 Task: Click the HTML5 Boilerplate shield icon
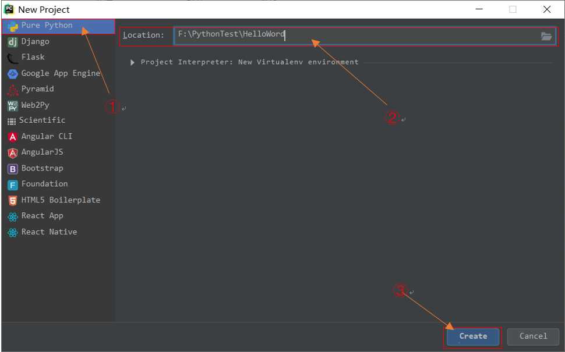pos(13,201)
